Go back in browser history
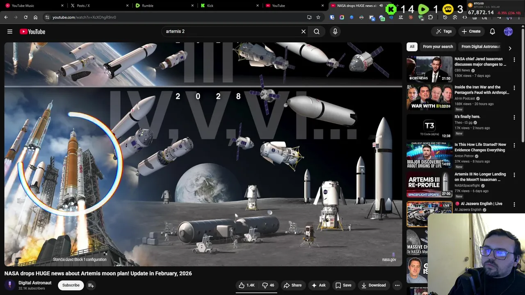Image resolution: width=525 pixels, height=295 pixels. pos(6,17)
